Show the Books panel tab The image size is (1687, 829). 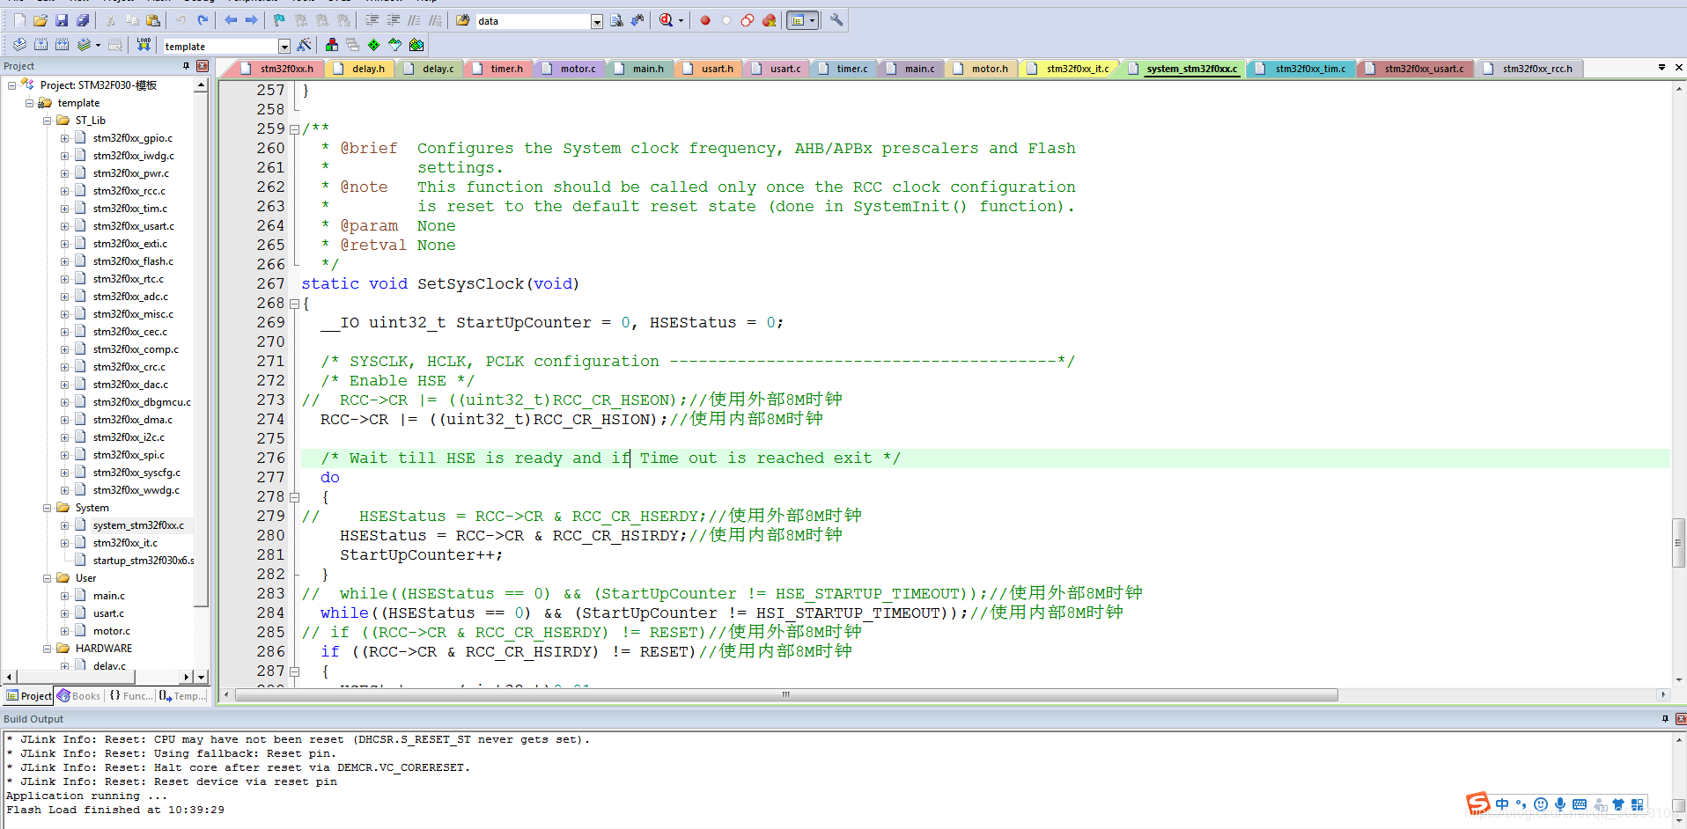pos(78,696)
